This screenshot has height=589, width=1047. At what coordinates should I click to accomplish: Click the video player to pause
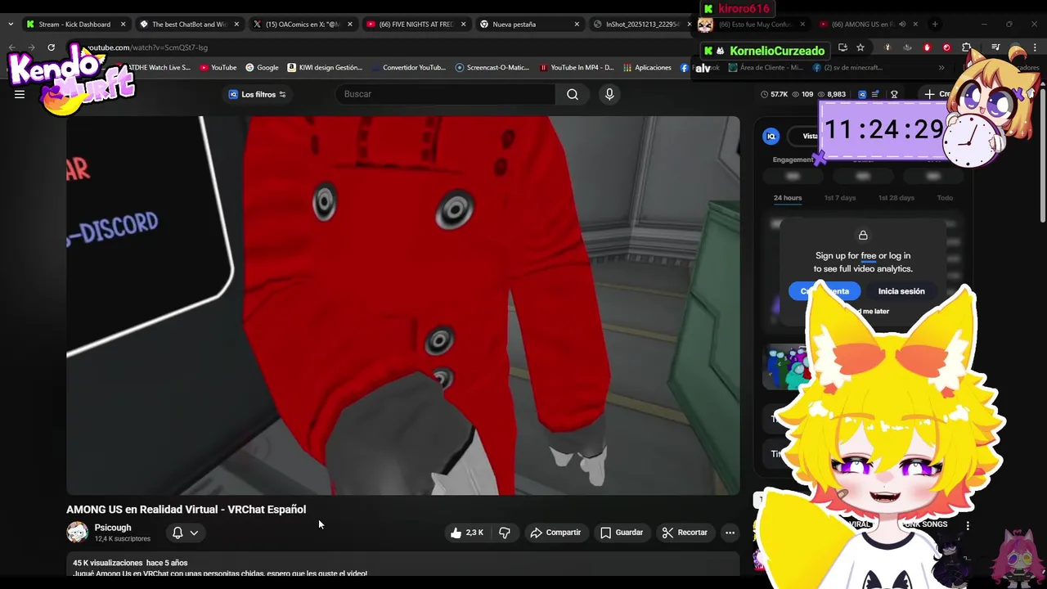[x=403, y=305]
